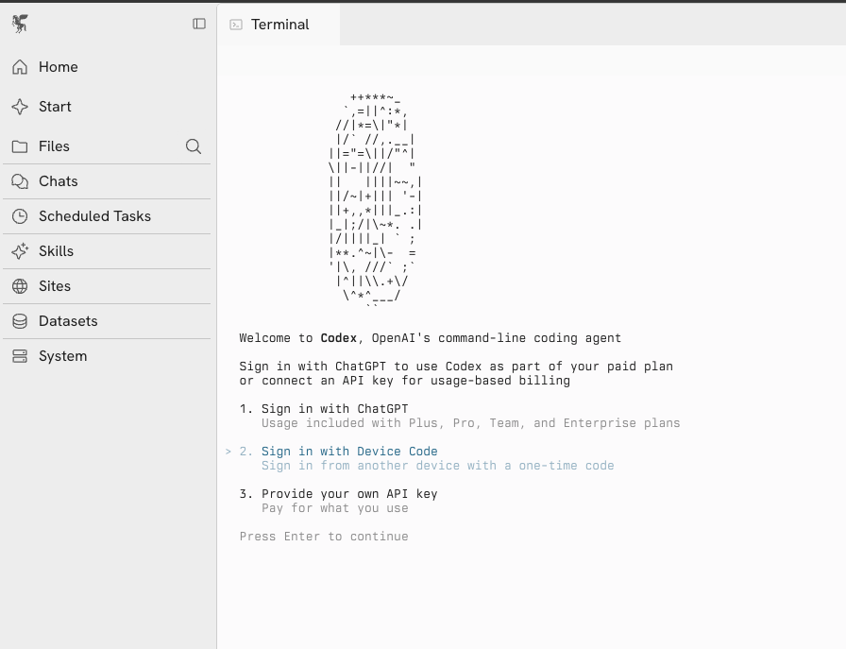The height and width of the screenshot is (649, 846).
Task: Switch to the Terminal tab
Action: [x=279, y=25]
